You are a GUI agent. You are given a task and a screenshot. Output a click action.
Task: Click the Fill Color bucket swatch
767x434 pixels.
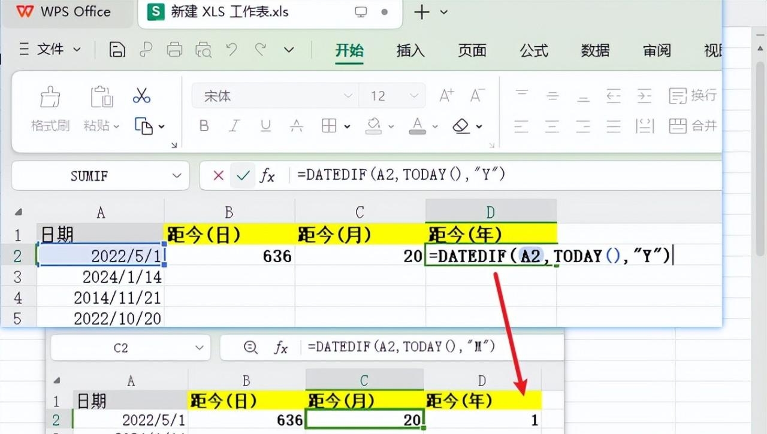point(374,126)
